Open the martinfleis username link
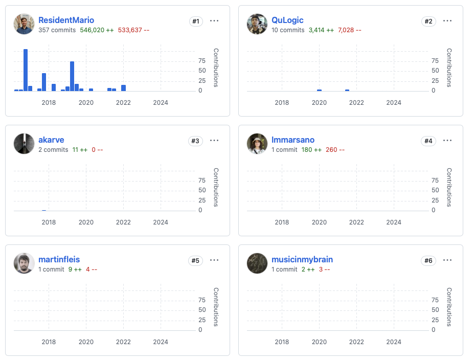Viewport: 474px width, 360px height. pos(59,260)
